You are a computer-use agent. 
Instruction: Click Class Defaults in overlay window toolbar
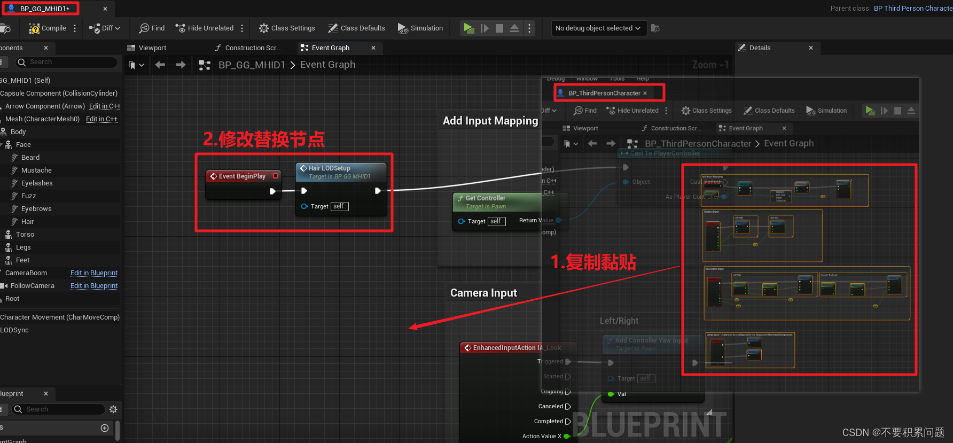point(769,111)
